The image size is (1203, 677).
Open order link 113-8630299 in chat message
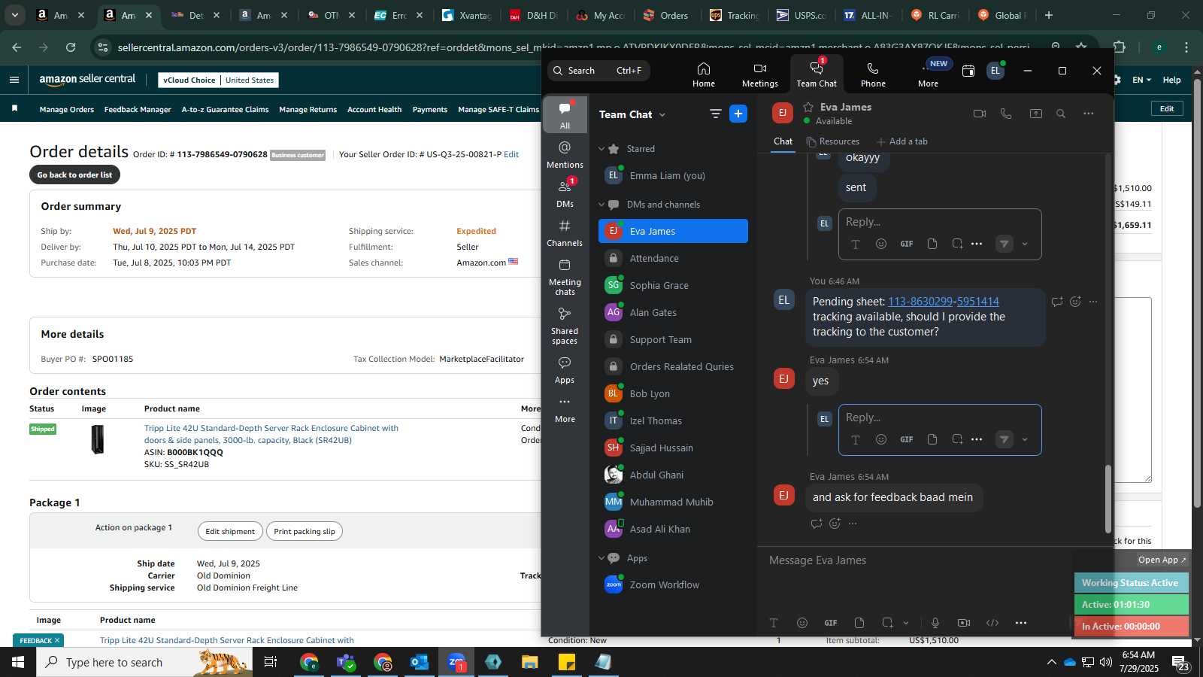(x=920, y=302)
